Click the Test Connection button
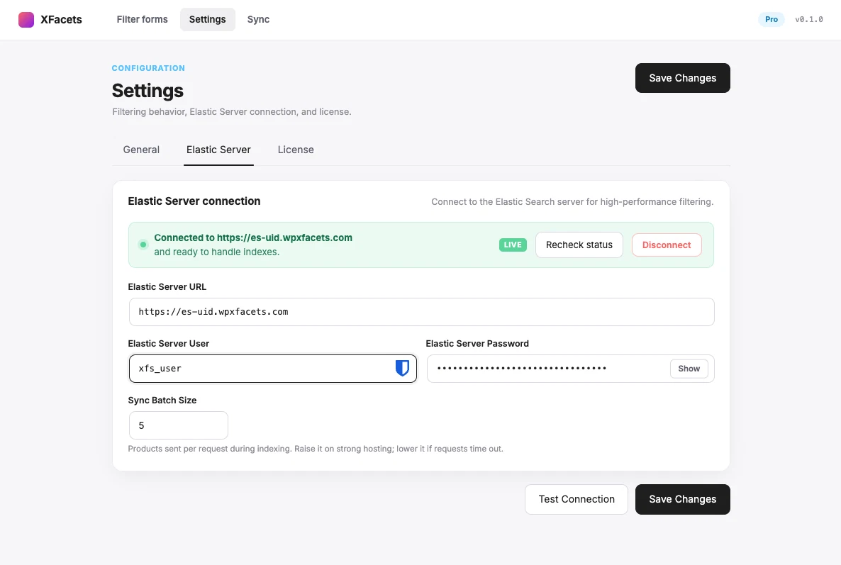The width and height of the screenshot is (841, 565). [x=577, y=499]
